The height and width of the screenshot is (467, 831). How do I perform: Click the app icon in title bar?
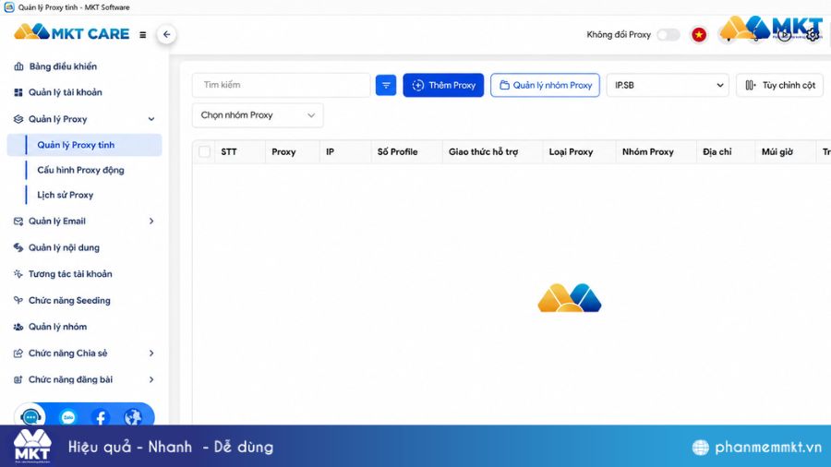click(x=9, y=6)
